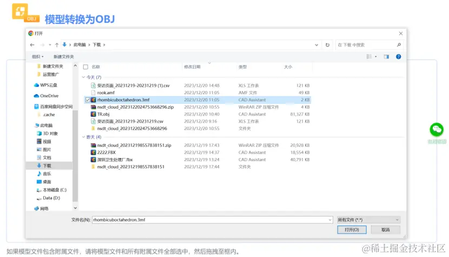Click 此电脑 in the breadcrumb path
Viewport: 449px width, 257px height.
pyautogui.click(x=80, y=45)
